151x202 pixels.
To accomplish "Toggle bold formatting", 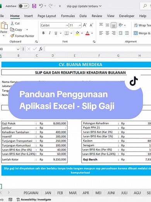I will [x=43, y=33].
